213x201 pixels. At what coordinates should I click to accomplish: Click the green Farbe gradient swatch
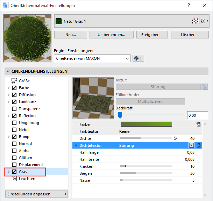[146, 124]
